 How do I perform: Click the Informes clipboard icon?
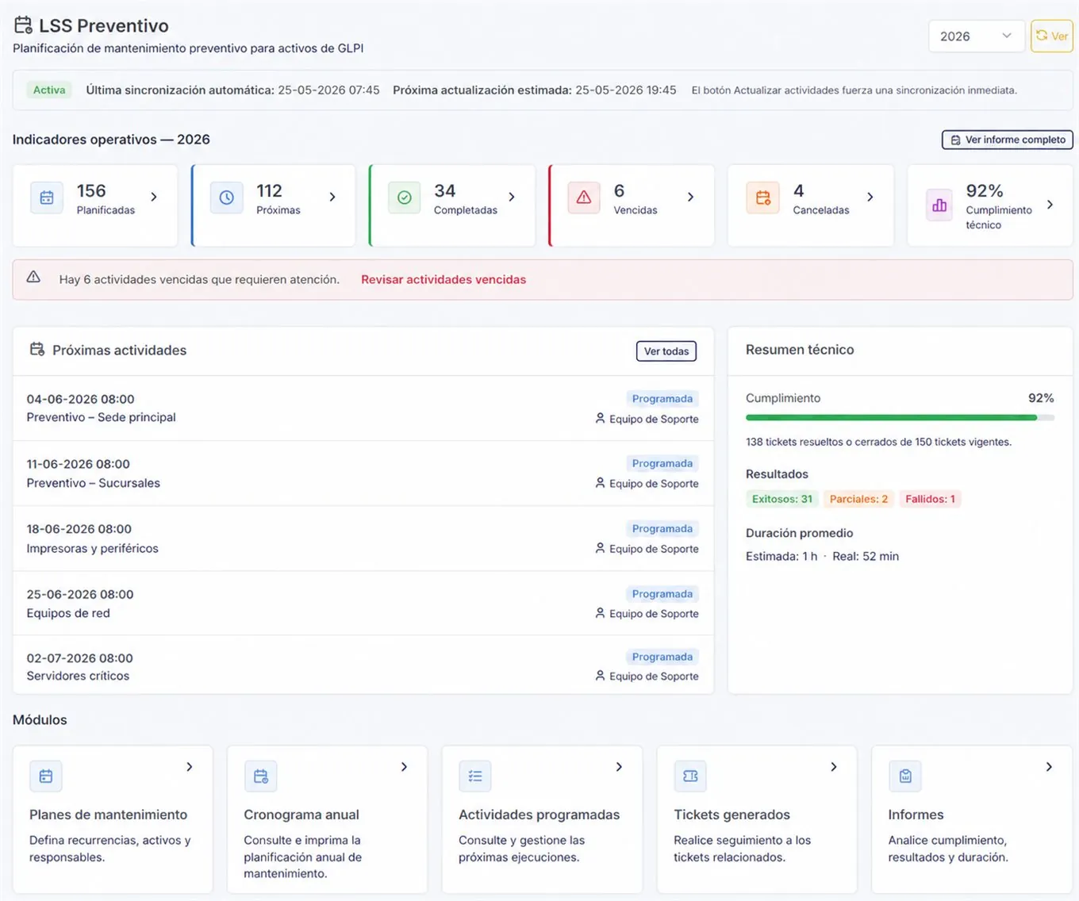pyautogui.click(x=905, y=776)
